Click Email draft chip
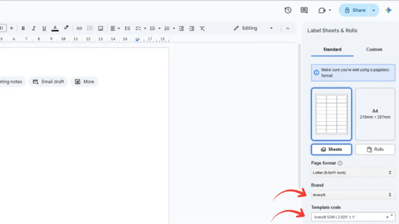 [48, 82]
